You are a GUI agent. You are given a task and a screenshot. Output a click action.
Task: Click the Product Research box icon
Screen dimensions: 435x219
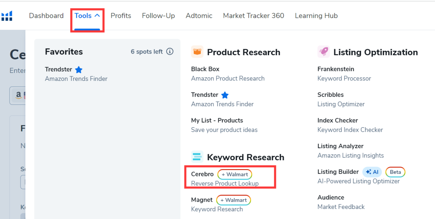[x=197, y=52]
